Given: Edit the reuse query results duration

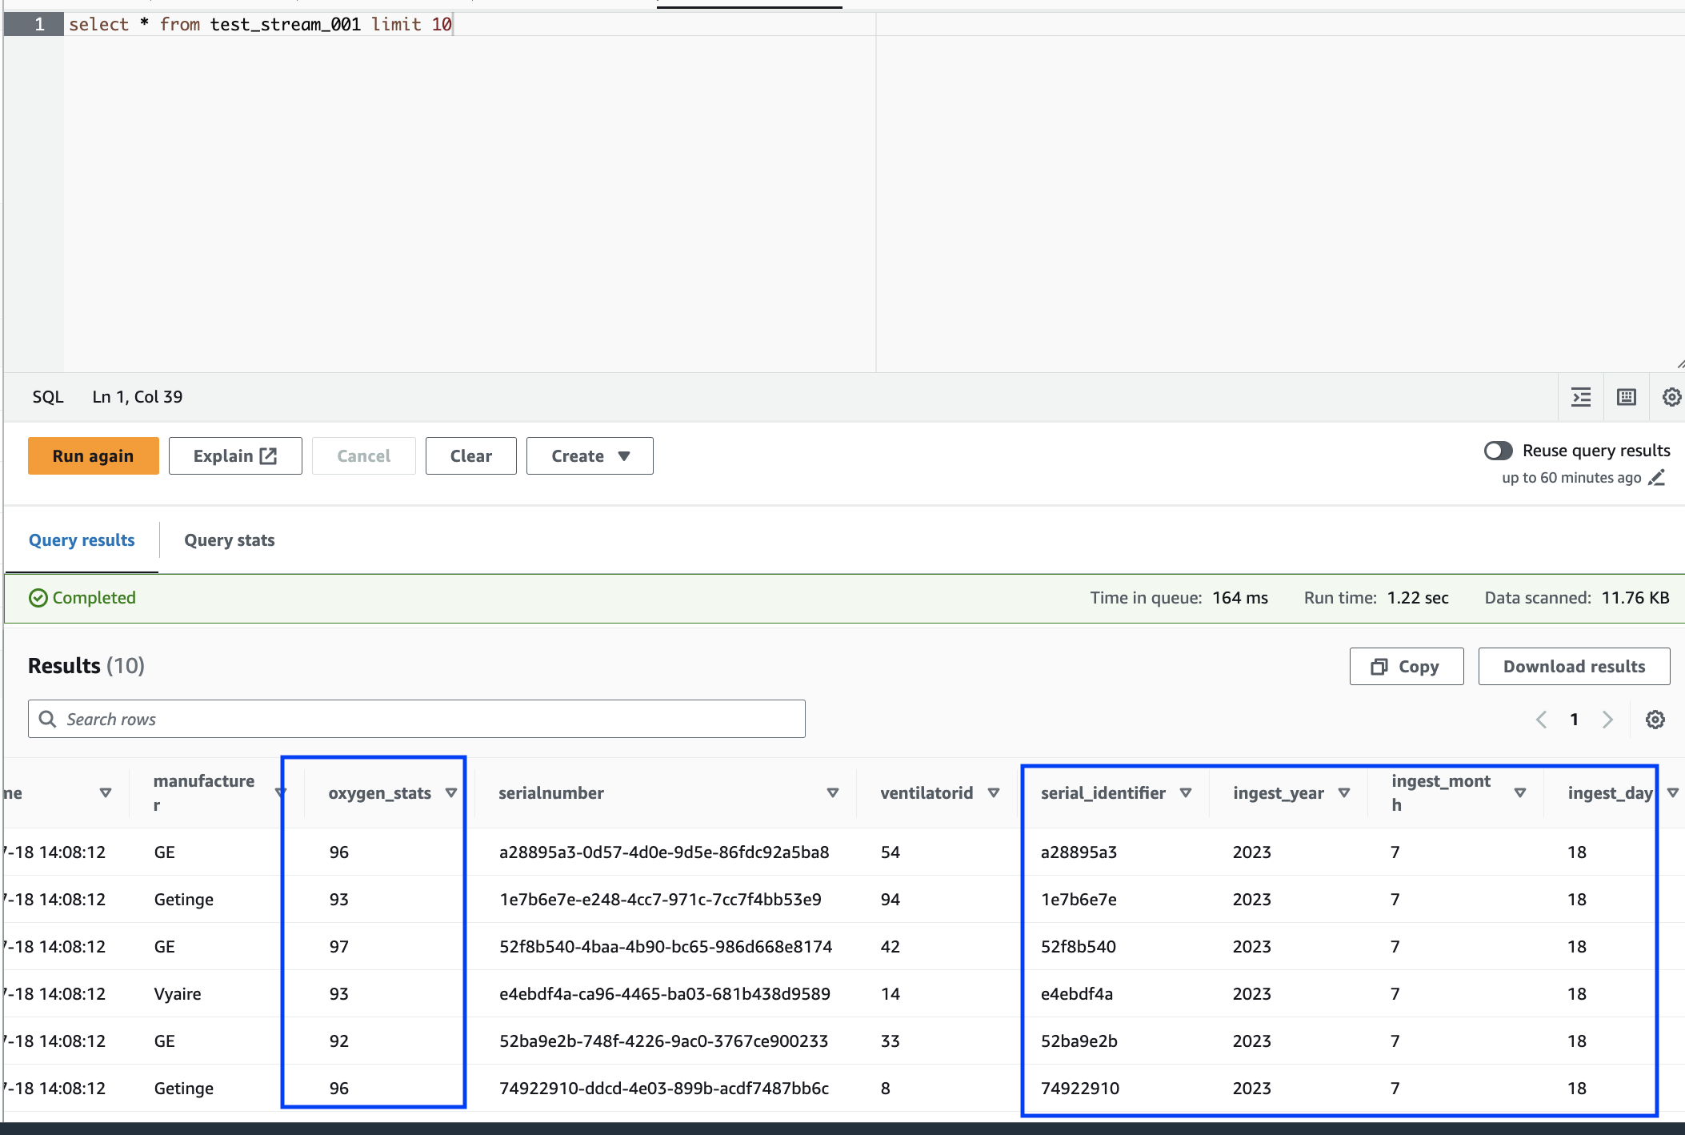Looking at the screenshot, I should [1657, 478].
